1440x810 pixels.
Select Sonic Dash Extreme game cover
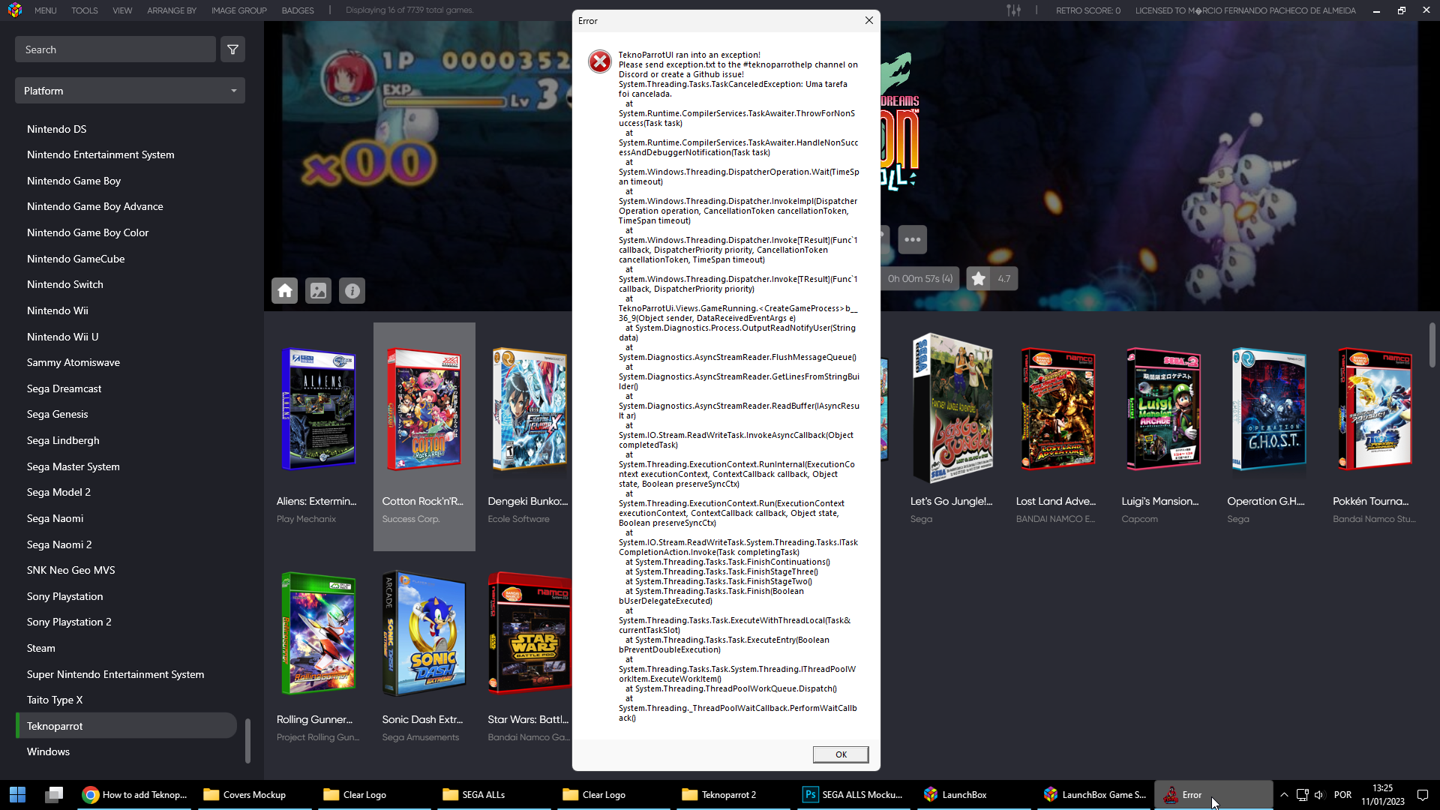click(x=424, y=634)
